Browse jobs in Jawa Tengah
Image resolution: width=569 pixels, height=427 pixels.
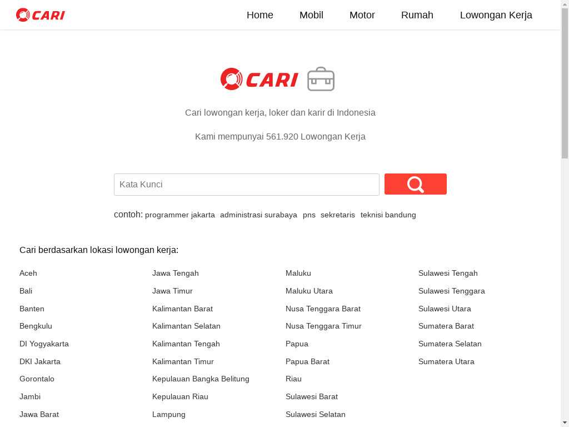(x=176, y=274)
